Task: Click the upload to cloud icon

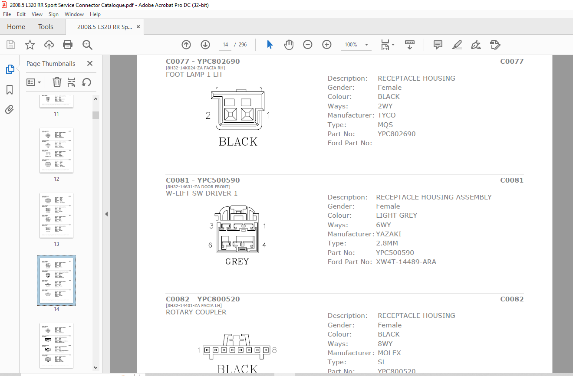Action: (49, 45)
